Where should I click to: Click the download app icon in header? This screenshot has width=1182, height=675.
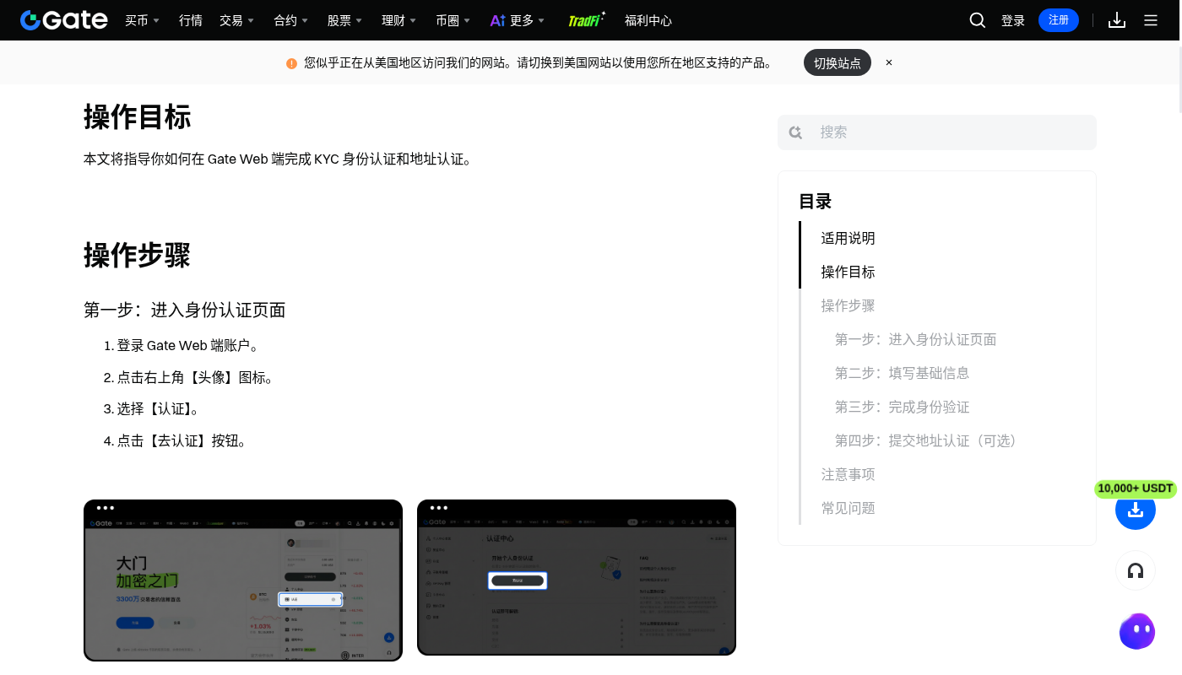pos(1117,20)
